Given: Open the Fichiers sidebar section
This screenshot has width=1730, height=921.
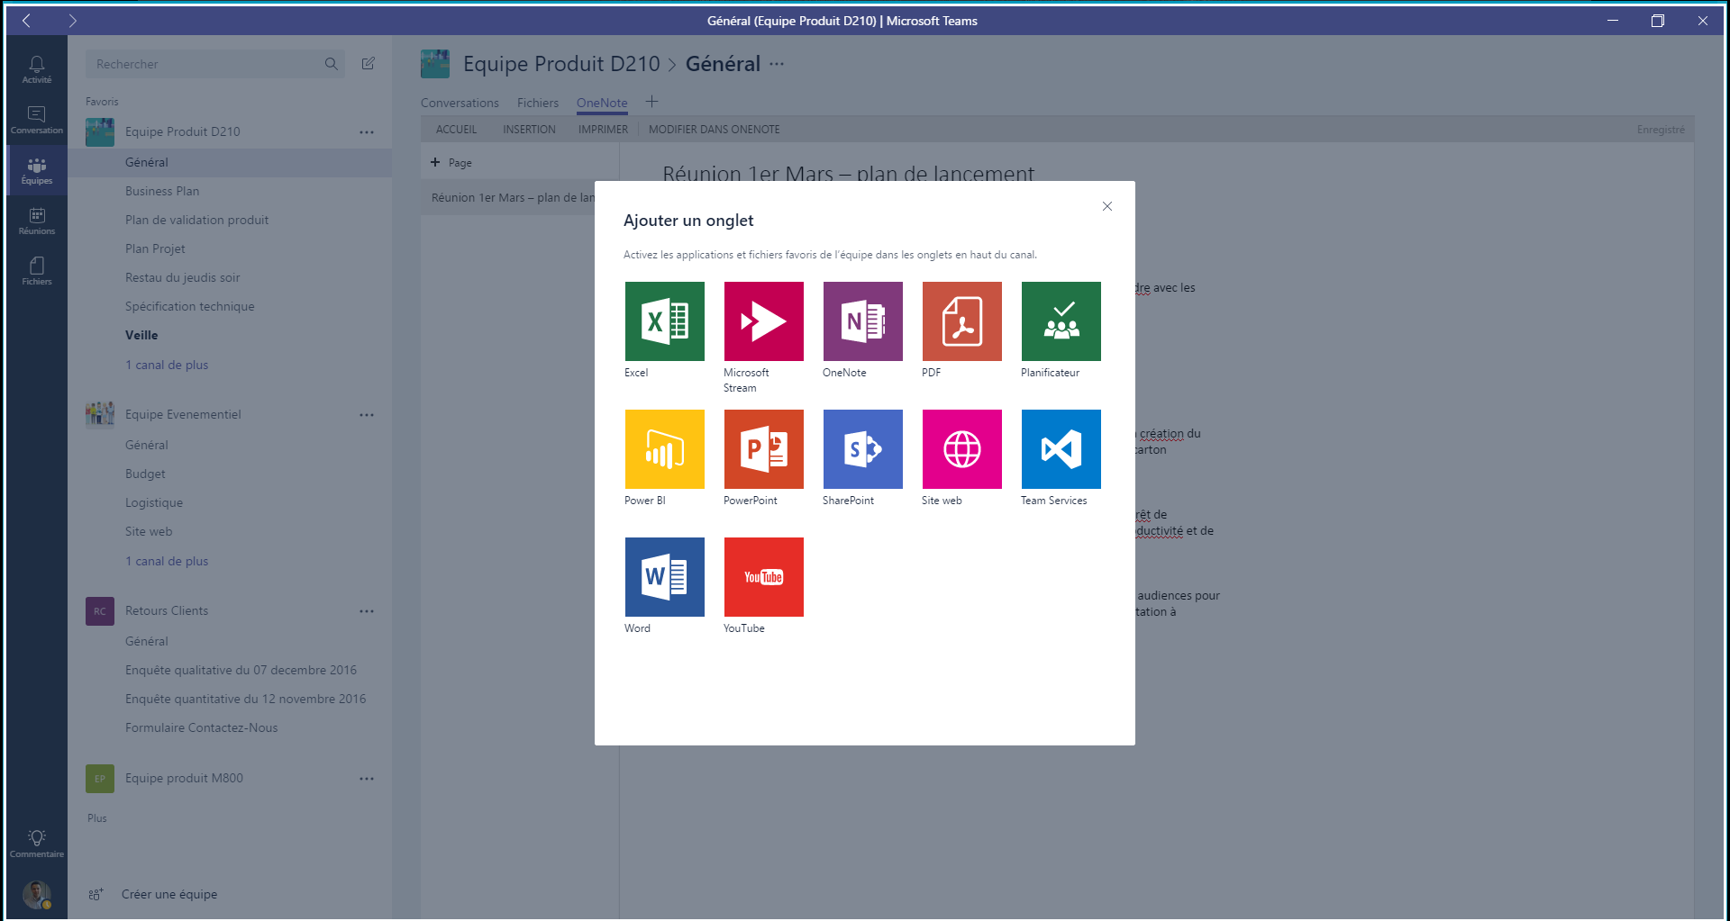Looking at the screenshot, I should tap(37, 271).
